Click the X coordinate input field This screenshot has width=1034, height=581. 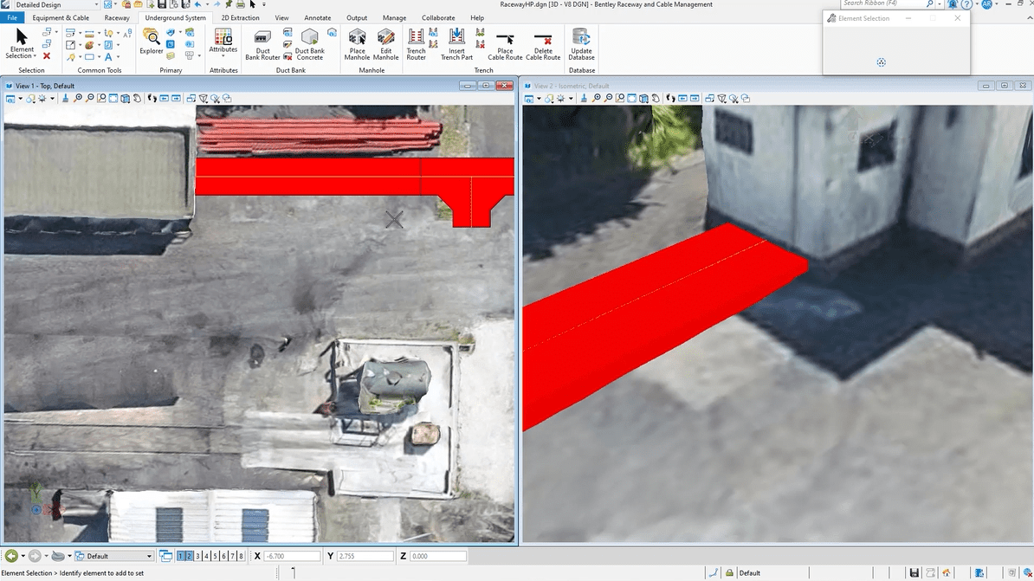(x=292, y=556)
